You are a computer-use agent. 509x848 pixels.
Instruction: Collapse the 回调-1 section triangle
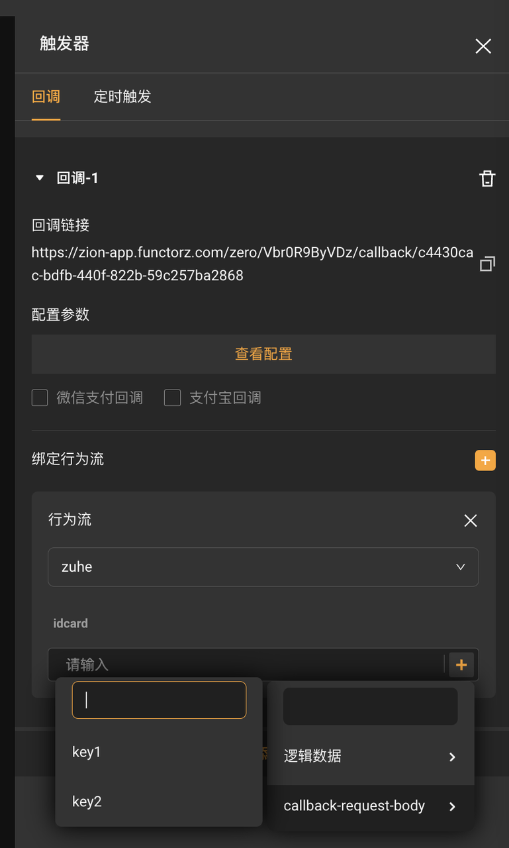point(40,178)
